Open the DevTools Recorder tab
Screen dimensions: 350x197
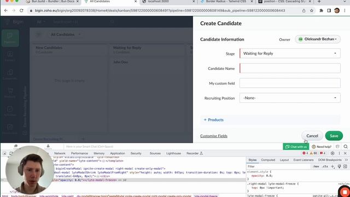195,153
